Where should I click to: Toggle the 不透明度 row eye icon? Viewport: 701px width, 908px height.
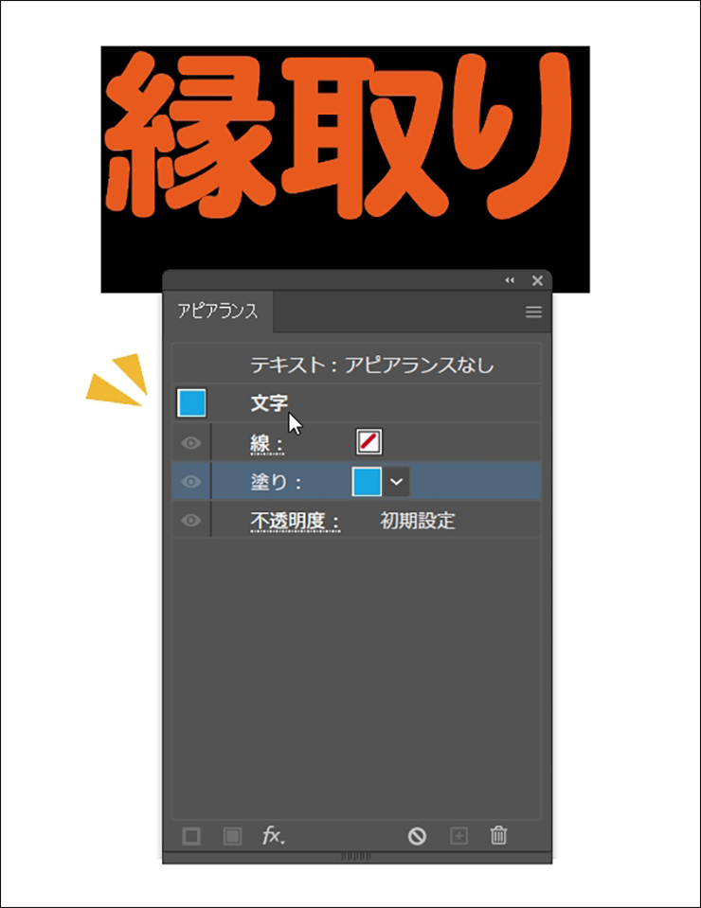191,521
